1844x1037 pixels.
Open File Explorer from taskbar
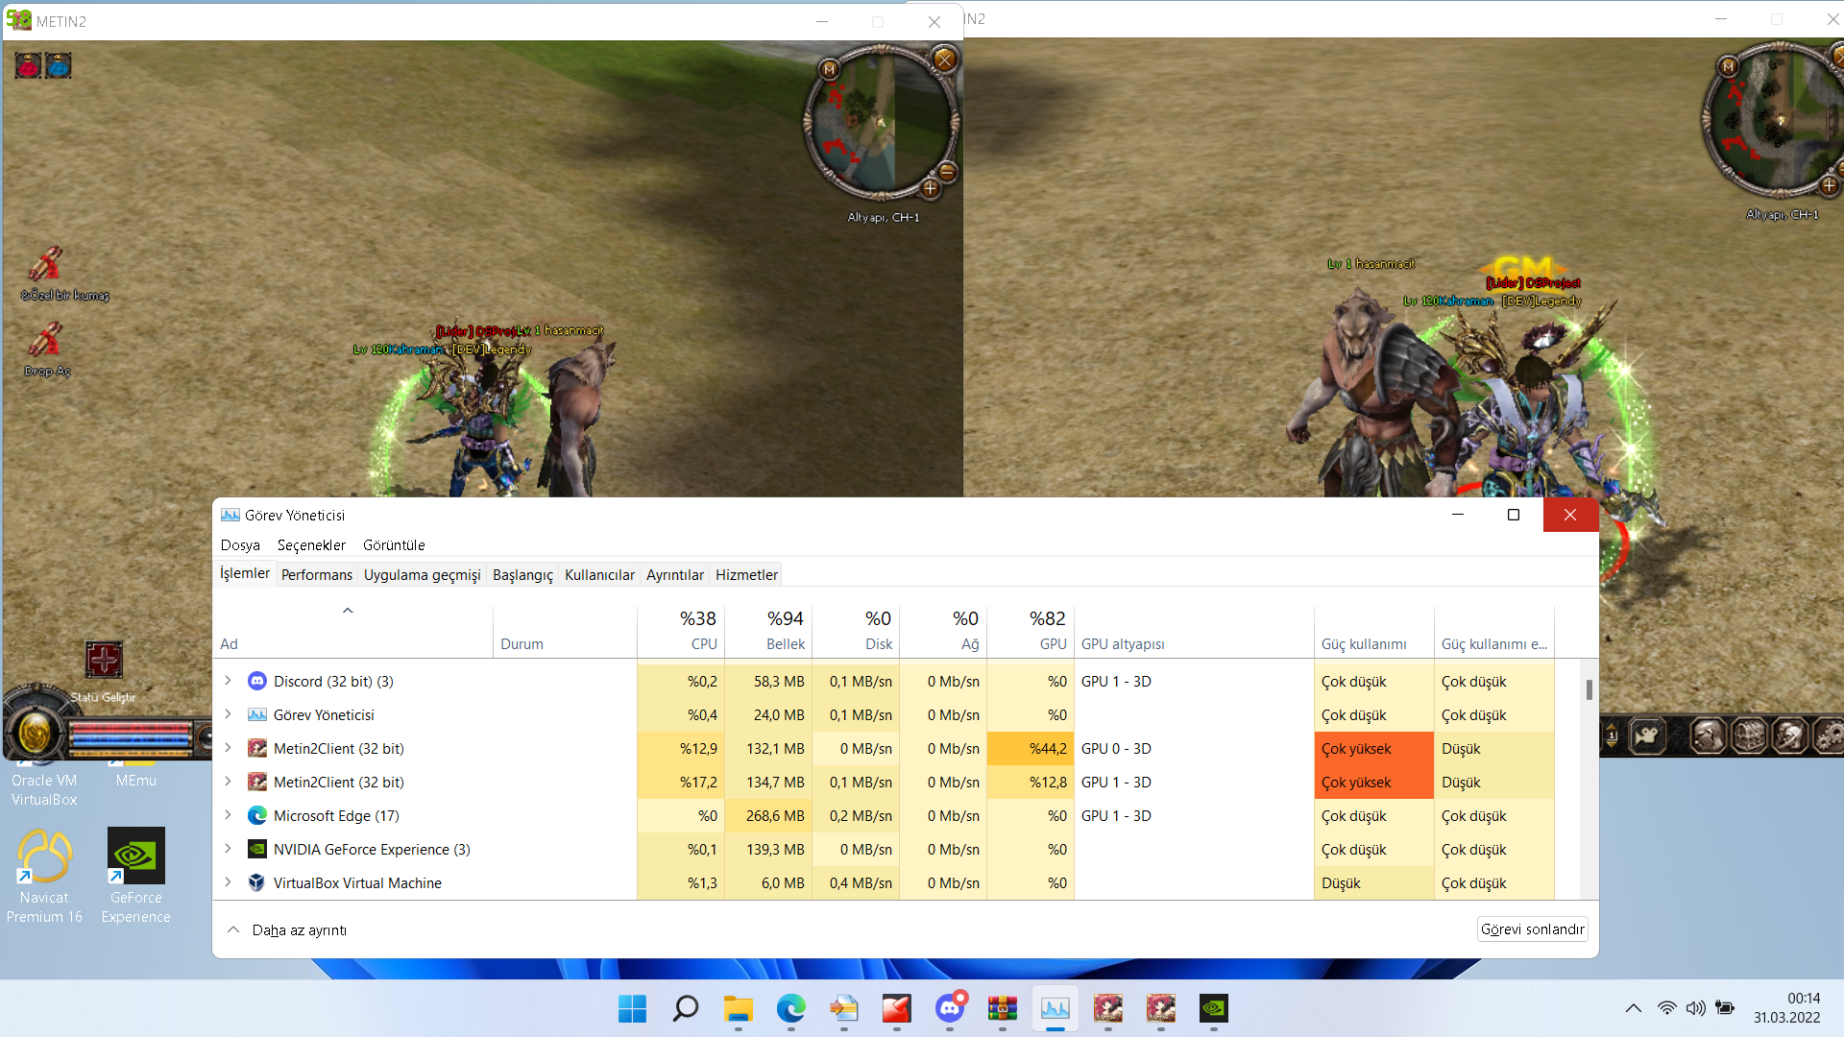point(738,1008)
